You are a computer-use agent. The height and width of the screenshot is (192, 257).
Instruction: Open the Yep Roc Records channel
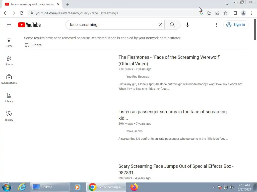tap(138, 77)
